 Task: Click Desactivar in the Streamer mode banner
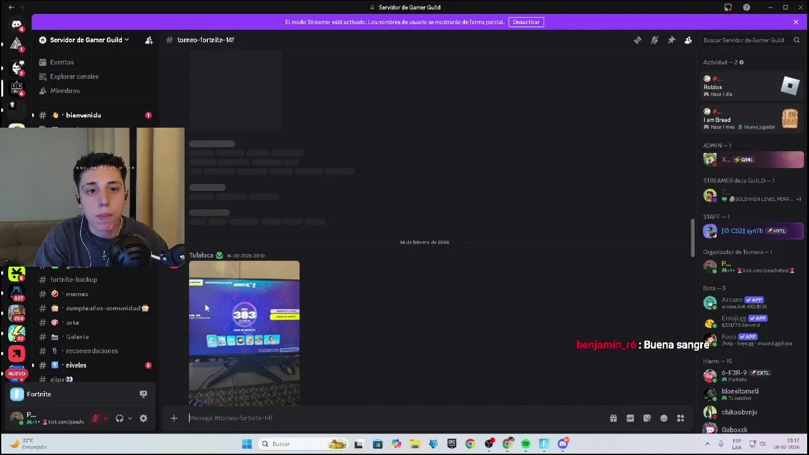526,22
